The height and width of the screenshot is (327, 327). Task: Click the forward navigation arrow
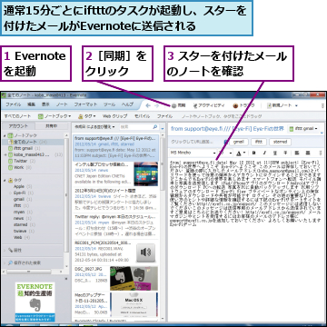(x=156, y=105)
